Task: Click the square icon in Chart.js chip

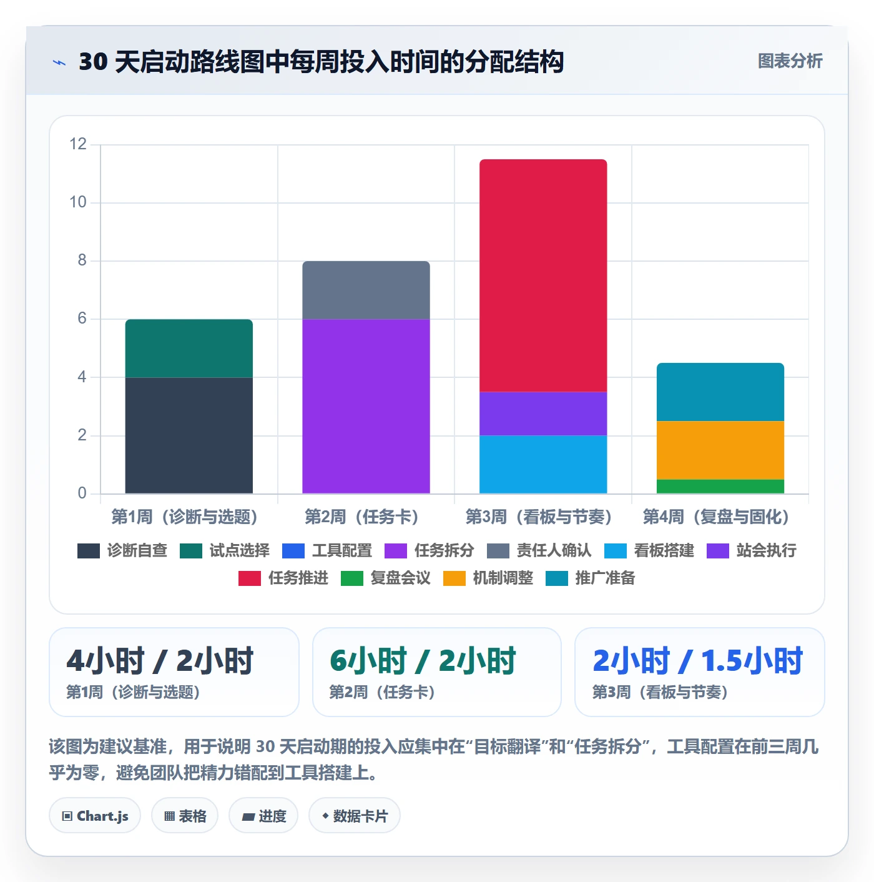Action: pyautogui.click(x=67, y=816)
